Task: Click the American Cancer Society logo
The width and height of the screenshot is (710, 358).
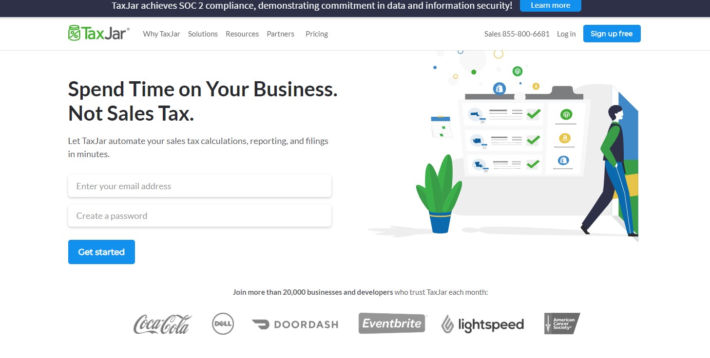Action: pos(562,323)
